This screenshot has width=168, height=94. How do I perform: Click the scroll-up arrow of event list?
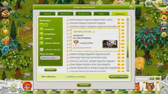[128, 19]
